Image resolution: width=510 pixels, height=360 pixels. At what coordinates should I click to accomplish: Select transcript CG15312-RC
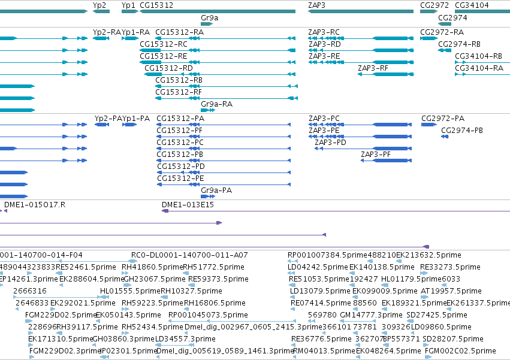click(x=164, y=44)
